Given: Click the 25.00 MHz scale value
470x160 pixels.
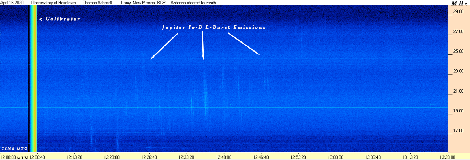Looking at the screenshot, I should [x=458, y=52].
